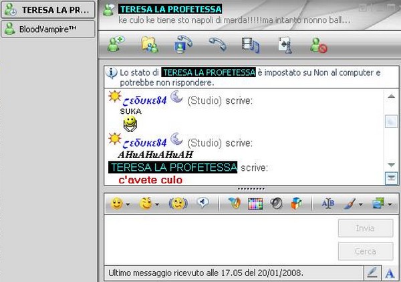Viewport: 401px width, 282px height.
Task: Click TERESA LA PROFETESSA scrive sender line
Action: coord(188,167)
